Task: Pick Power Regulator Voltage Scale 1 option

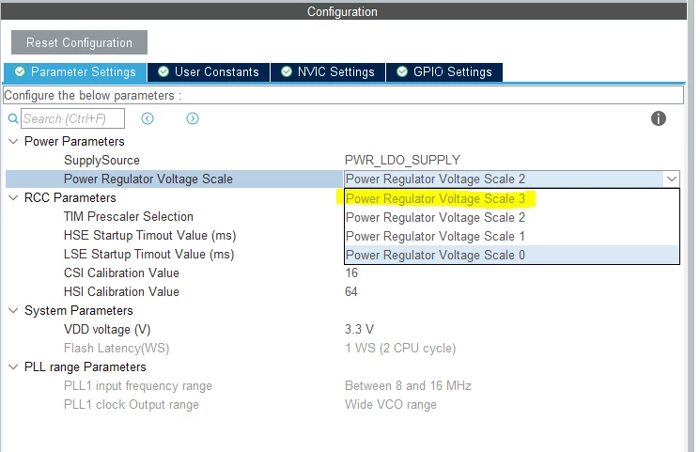Action: pos(511,236)
